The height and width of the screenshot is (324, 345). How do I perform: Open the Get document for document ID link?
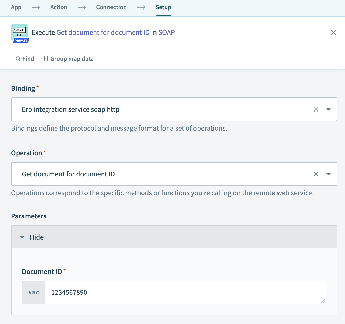tap(103, 32)
